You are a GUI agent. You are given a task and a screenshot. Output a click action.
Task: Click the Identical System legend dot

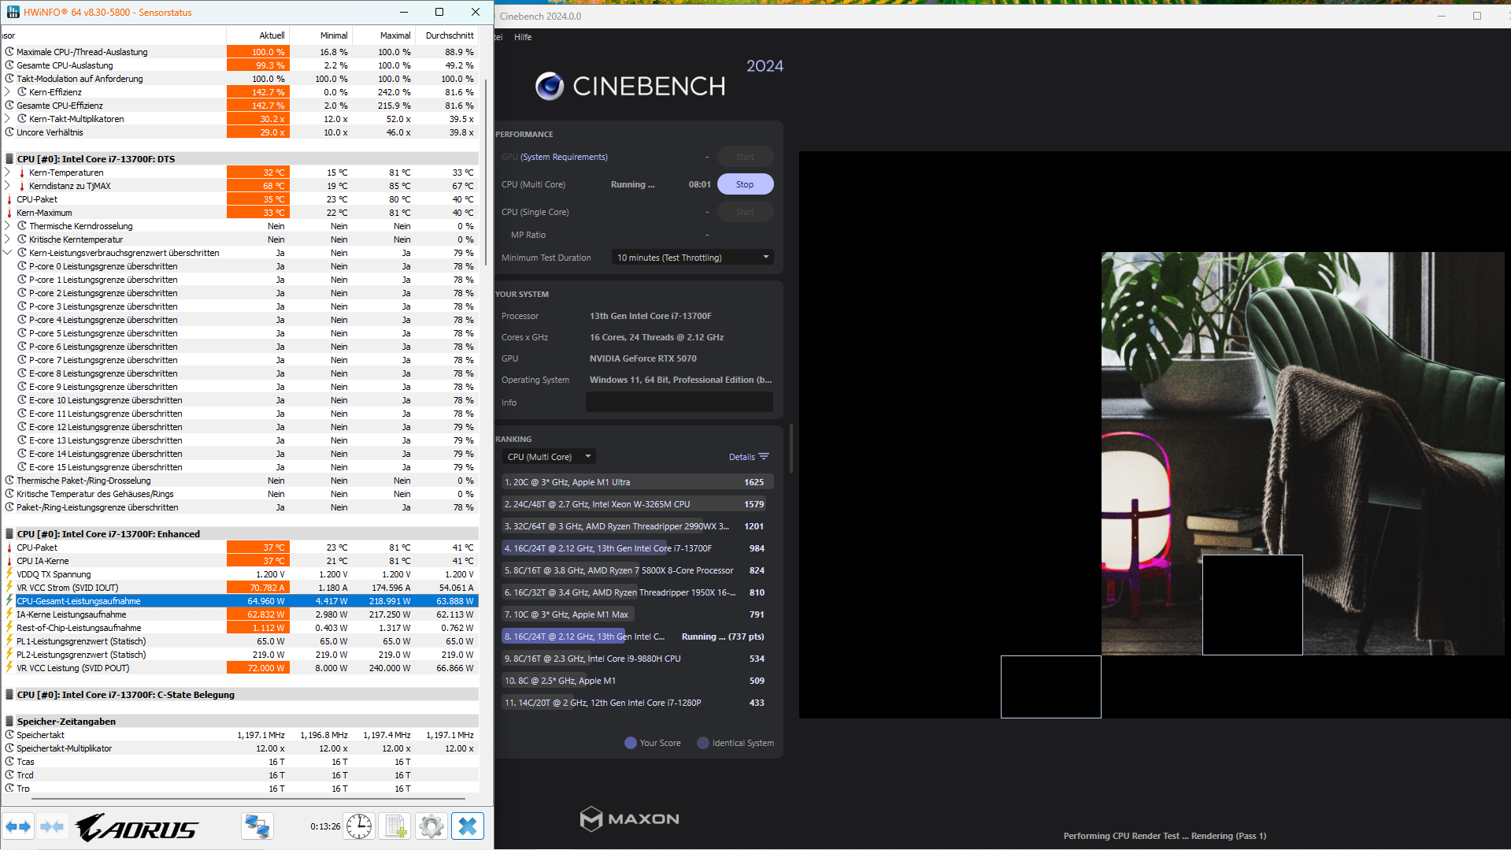[703, 743]
